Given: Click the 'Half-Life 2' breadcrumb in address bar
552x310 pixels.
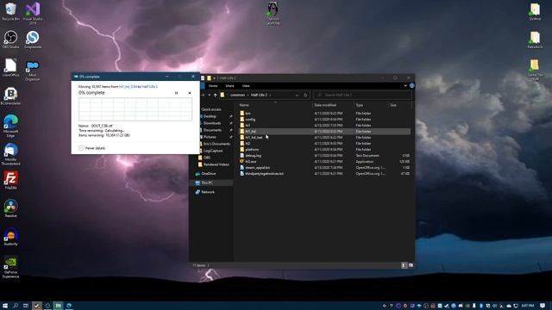Looking at the screenshot, I should pyautogui.click(x=259, y=95).
